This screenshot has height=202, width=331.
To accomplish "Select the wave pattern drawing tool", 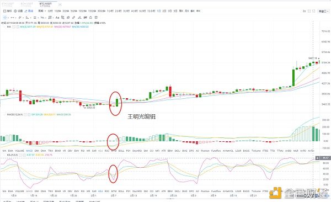I will tap(42, 18).
